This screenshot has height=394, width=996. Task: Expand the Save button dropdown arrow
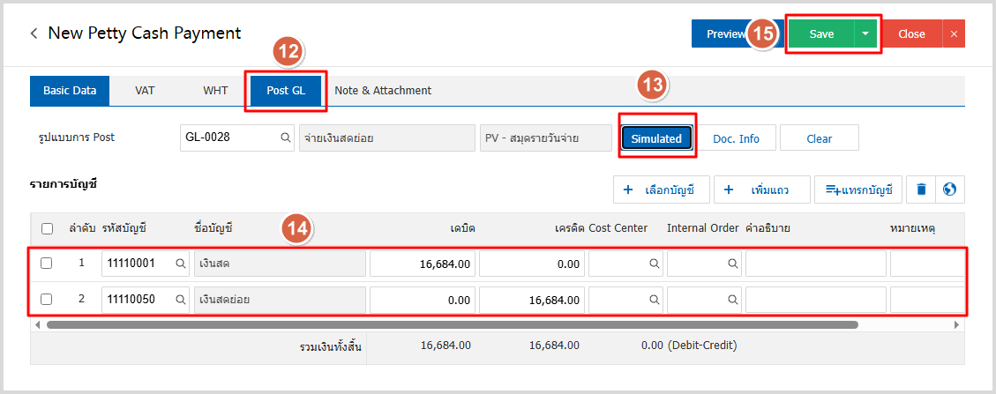pyautogui.click(x=865, y=34)
